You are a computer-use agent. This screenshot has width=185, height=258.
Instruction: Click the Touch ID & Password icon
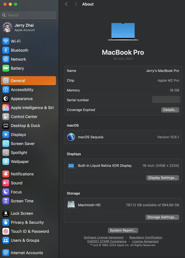[x=6, y=231]
